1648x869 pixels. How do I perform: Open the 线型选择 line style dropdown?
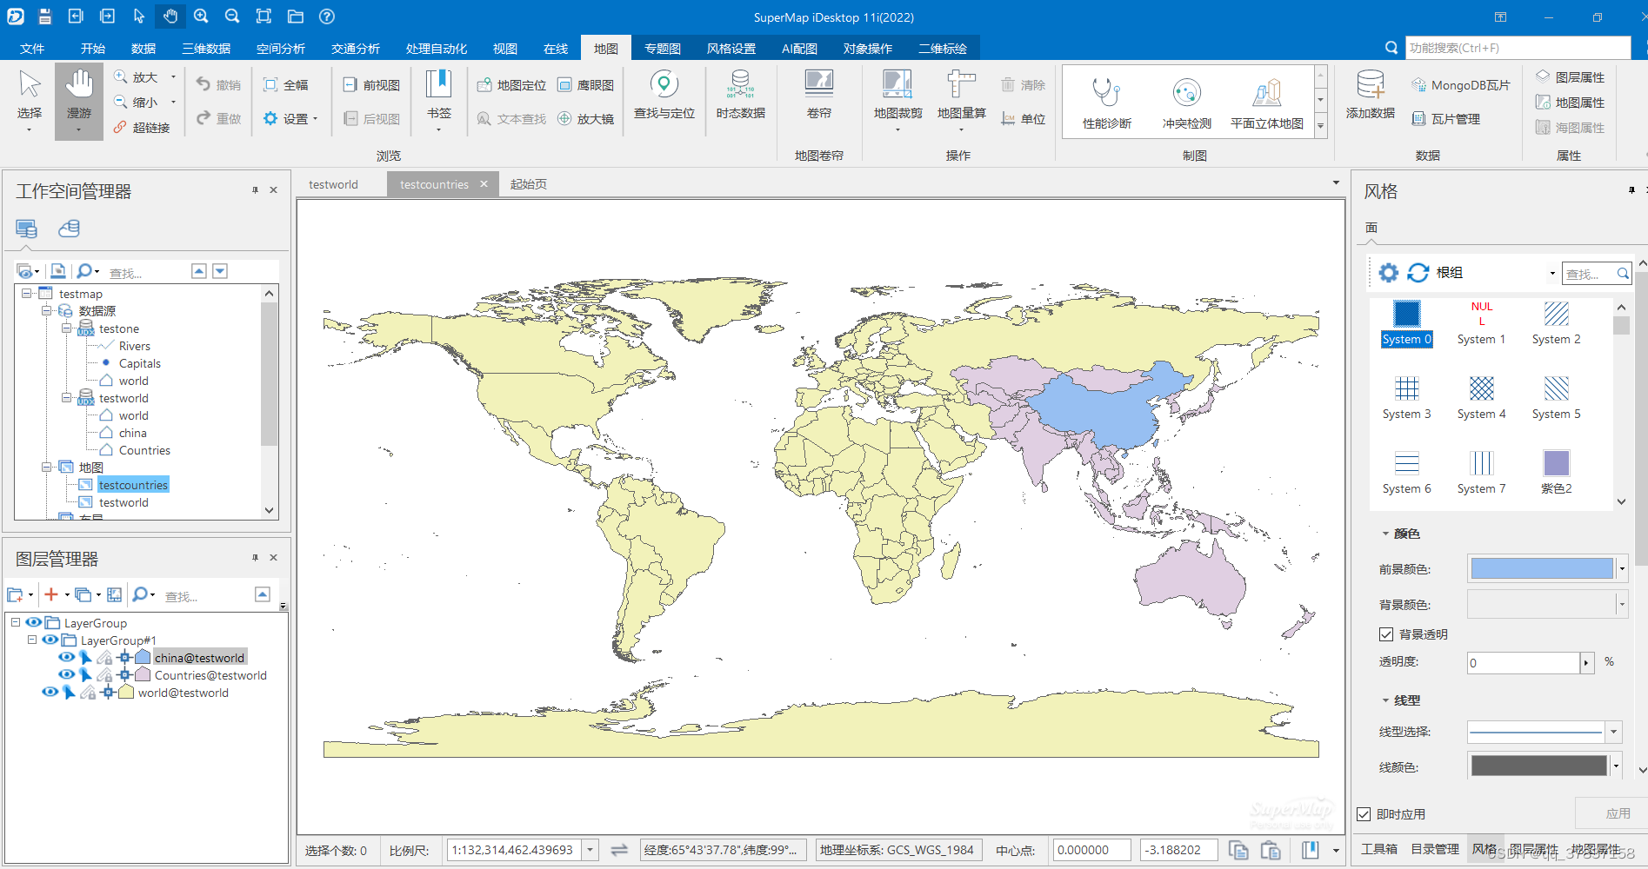1614,732
